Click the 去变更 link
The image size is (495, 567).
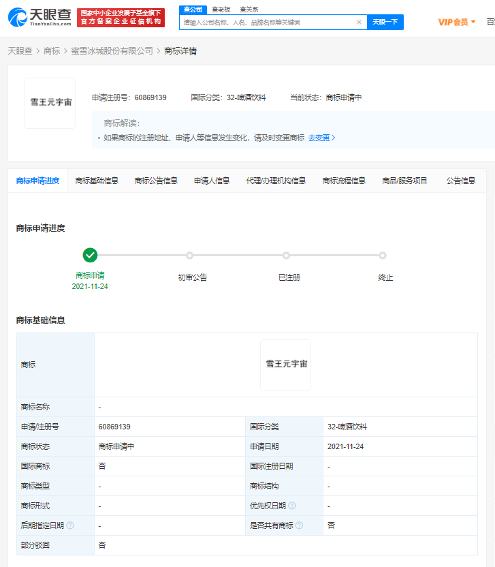click(x=321, y=138)
